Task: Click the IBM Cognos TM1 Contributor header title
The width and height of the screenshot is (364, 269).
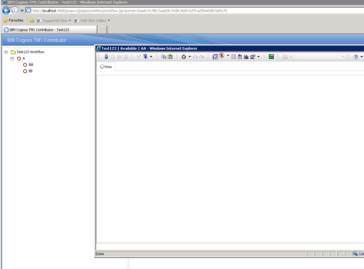Action: coord(37,40)
